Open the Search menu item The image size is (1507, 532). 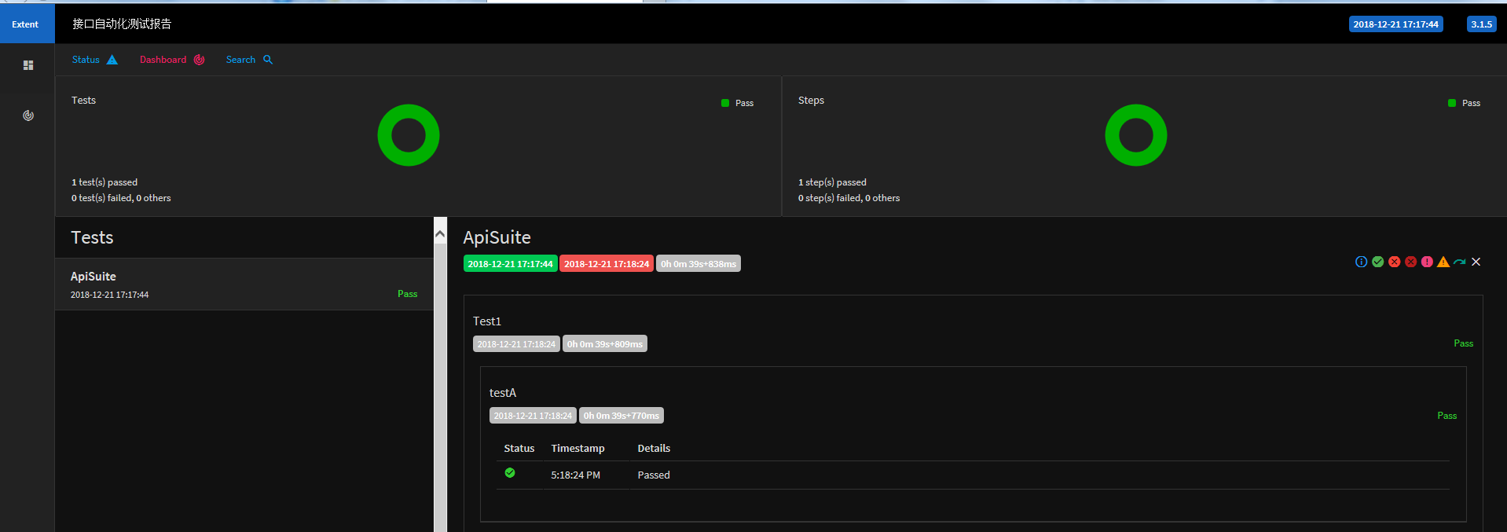[x=249, y=60]
